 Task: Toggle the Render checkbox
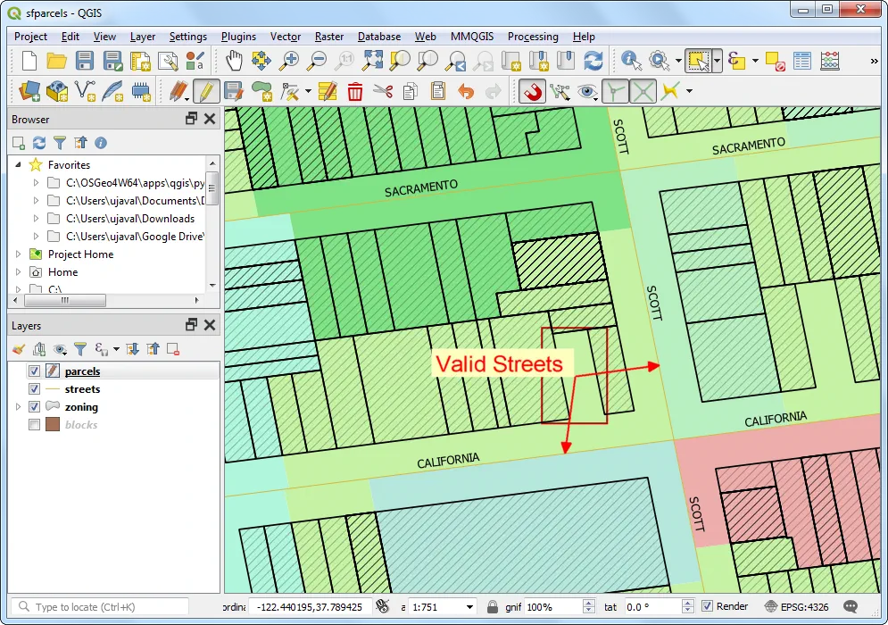pos(707,606)
